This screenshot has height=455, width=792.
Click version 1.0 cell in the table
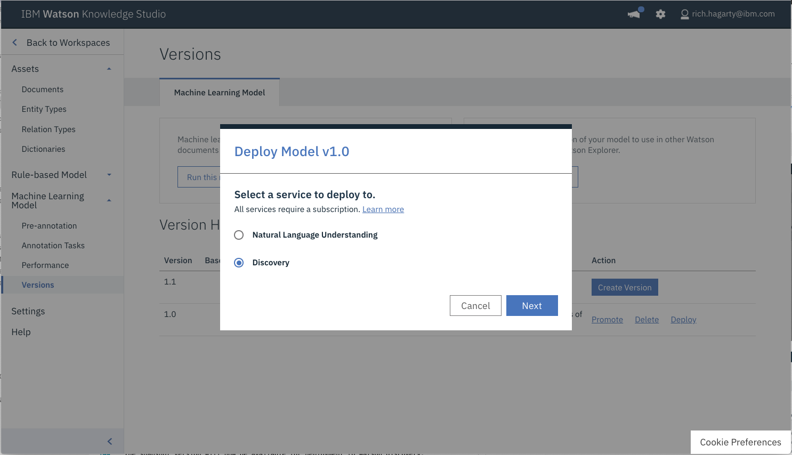click(x=170, y=314)
